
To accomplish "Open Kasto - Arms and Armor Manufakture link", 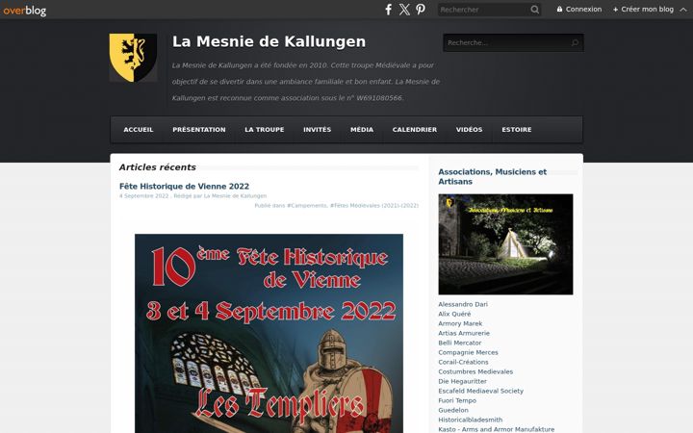I will click(x=497, y=429).
